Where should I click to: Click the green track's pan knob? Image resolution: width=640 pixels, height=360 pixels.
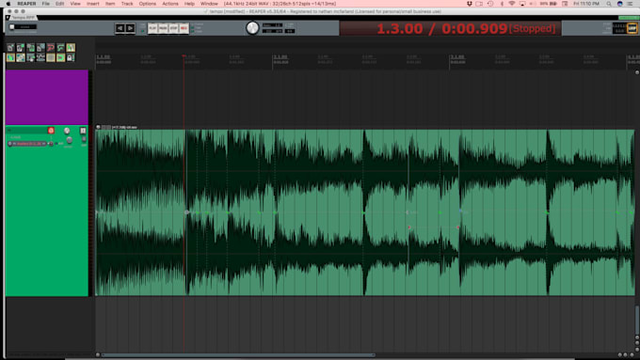(70, 140)
